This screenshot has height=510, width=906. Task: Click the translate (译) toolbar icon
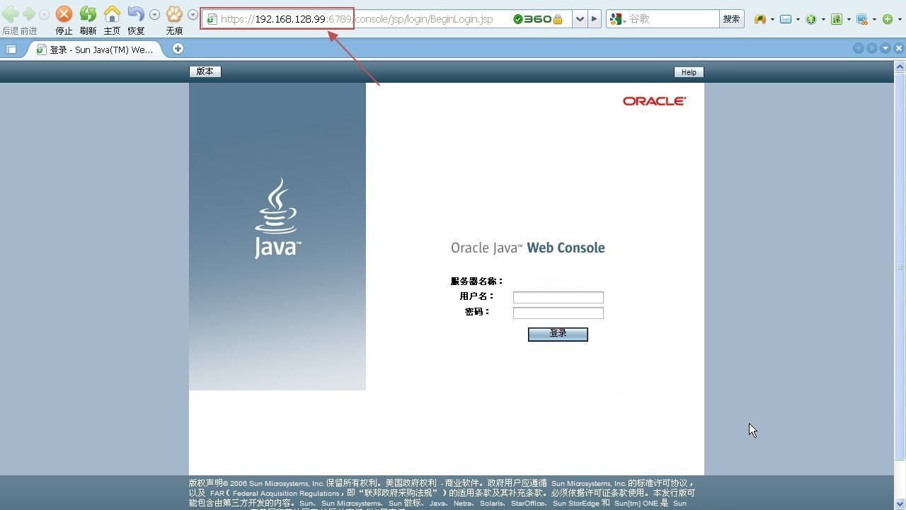[x=837, y=19]
